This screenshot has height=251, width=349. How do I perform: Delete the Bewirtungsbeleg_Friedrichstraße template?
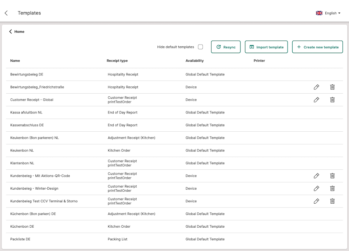332,87
